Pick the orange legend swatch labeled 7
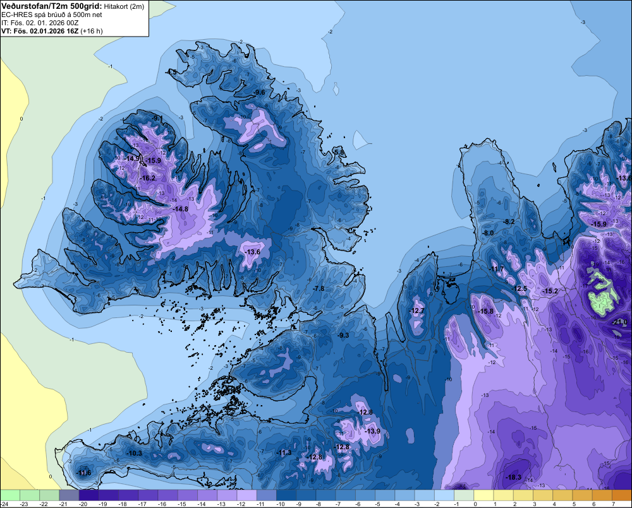632x508 pixels. coord(622,495)
